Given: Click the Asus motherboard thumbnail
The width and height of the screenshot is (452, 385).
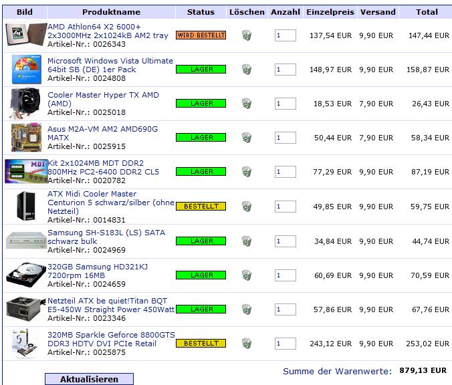Looking at the screenshot, I should point(26,138).
